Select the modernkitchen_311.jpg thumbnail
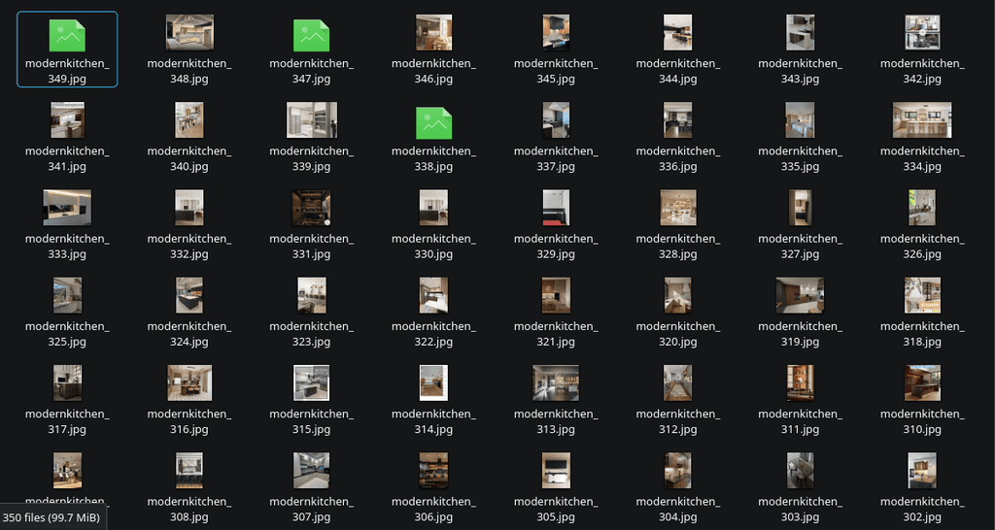995x530 pixels. pyautogui.click(x=801, y=382)
